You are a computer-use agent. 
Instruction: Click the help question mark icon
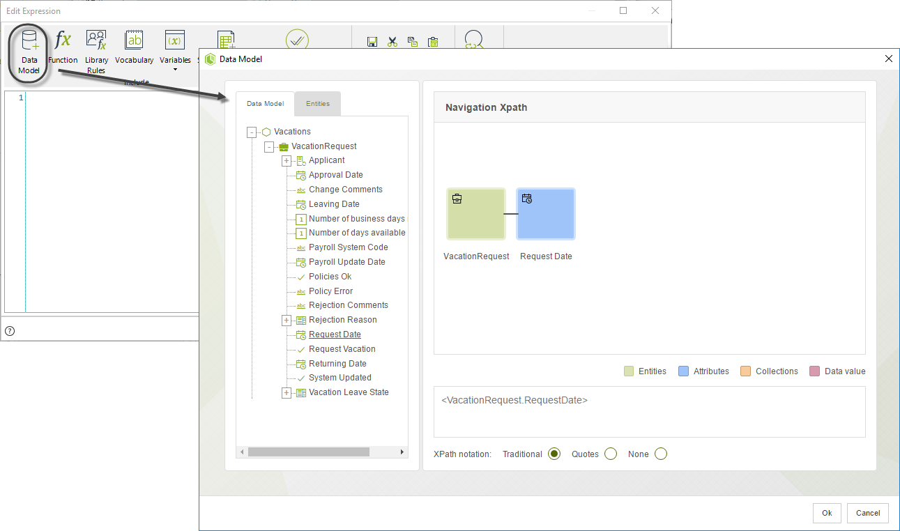(10, 330)
